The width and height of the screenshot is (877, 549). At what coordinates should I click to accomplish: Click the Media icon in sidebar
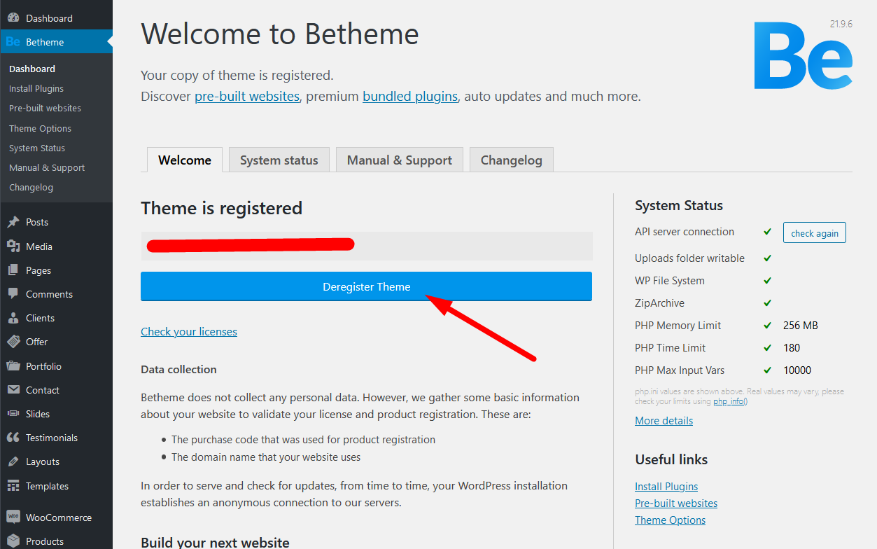point(13,246)
